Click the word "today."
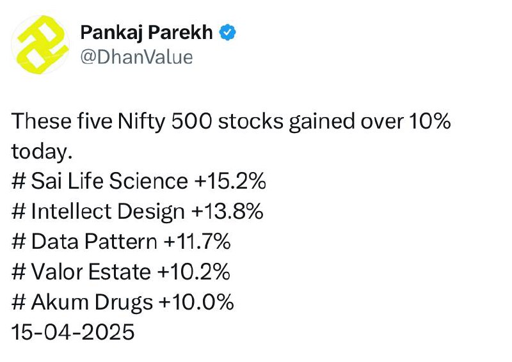This screenshot has height=362, width=512. pos(42,151)
